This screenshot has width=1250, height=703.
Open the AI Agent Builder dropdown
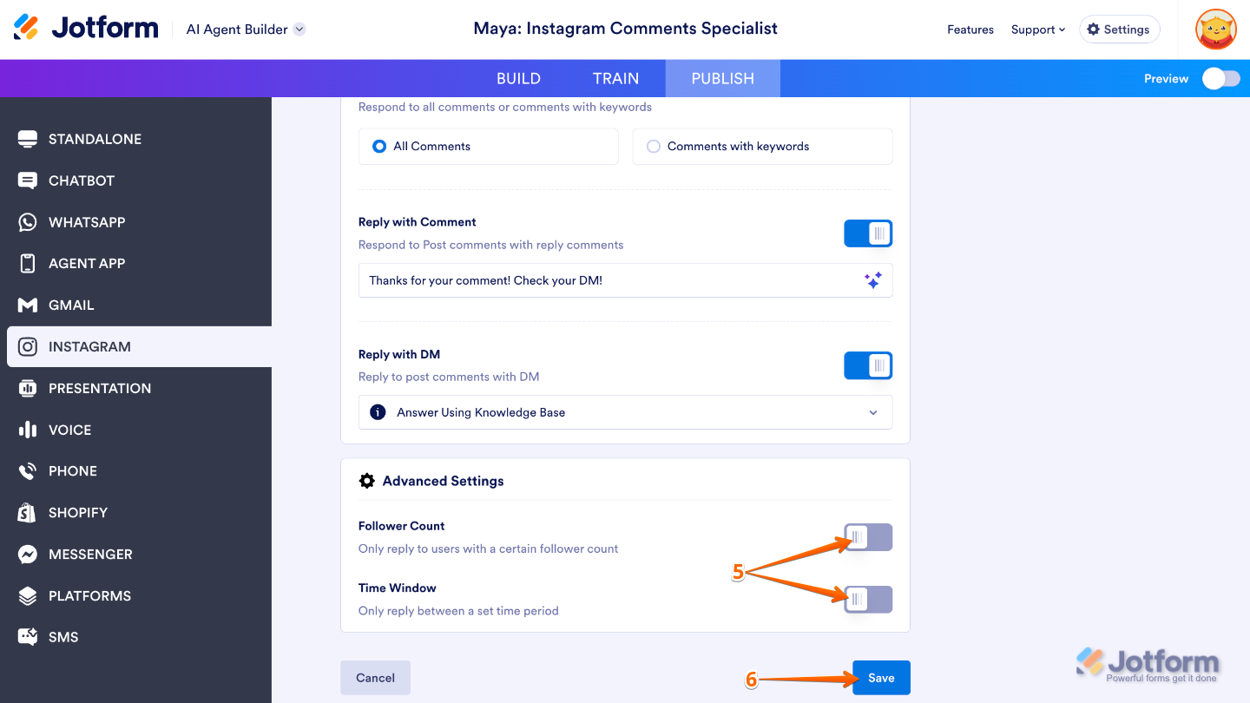pyautogui.click(x=299, y=30)
